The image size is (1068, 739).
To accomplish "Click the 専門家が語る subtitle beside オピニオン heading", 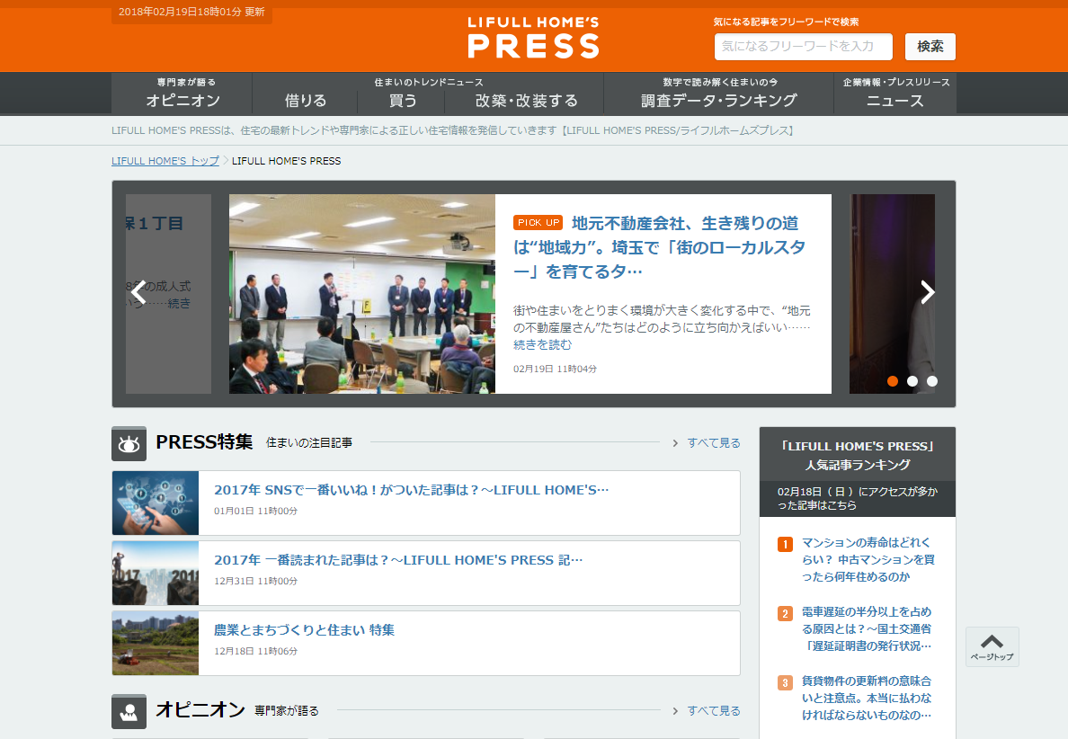I will click(x=287, y=710).
